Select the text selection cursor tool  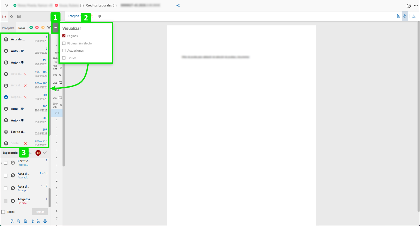click(398, 16)
